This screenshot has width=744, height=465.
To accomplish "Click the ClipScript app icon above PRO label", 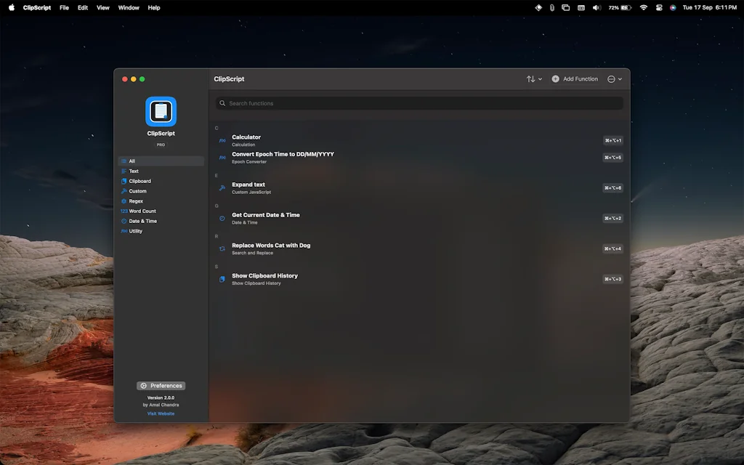I will [x=160, y=111].
